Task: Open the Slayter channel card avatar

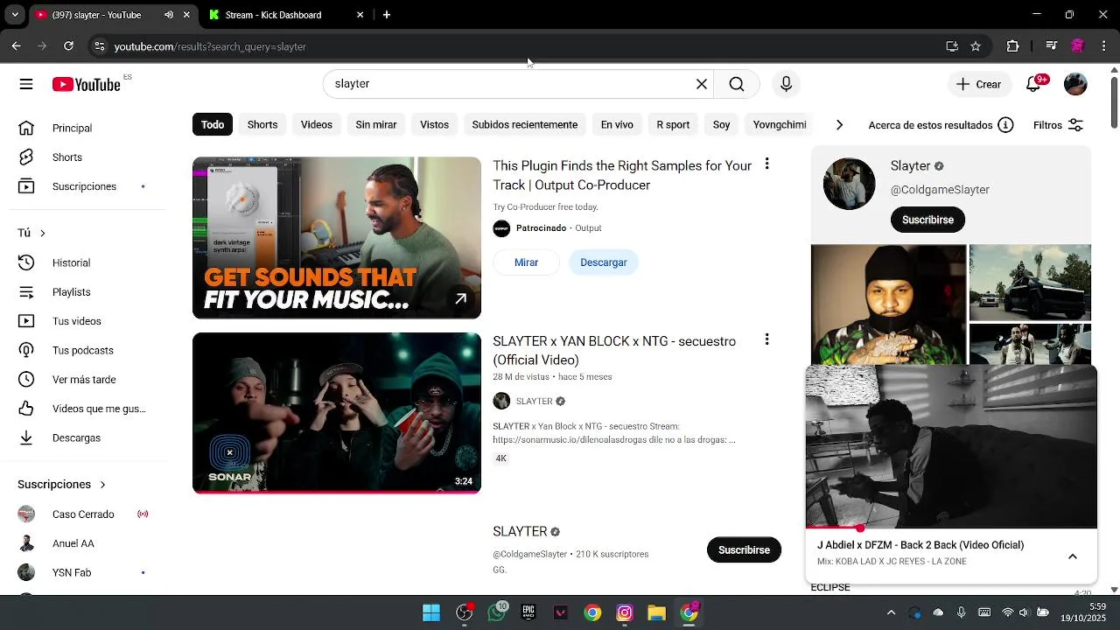Action: point(849,184)
